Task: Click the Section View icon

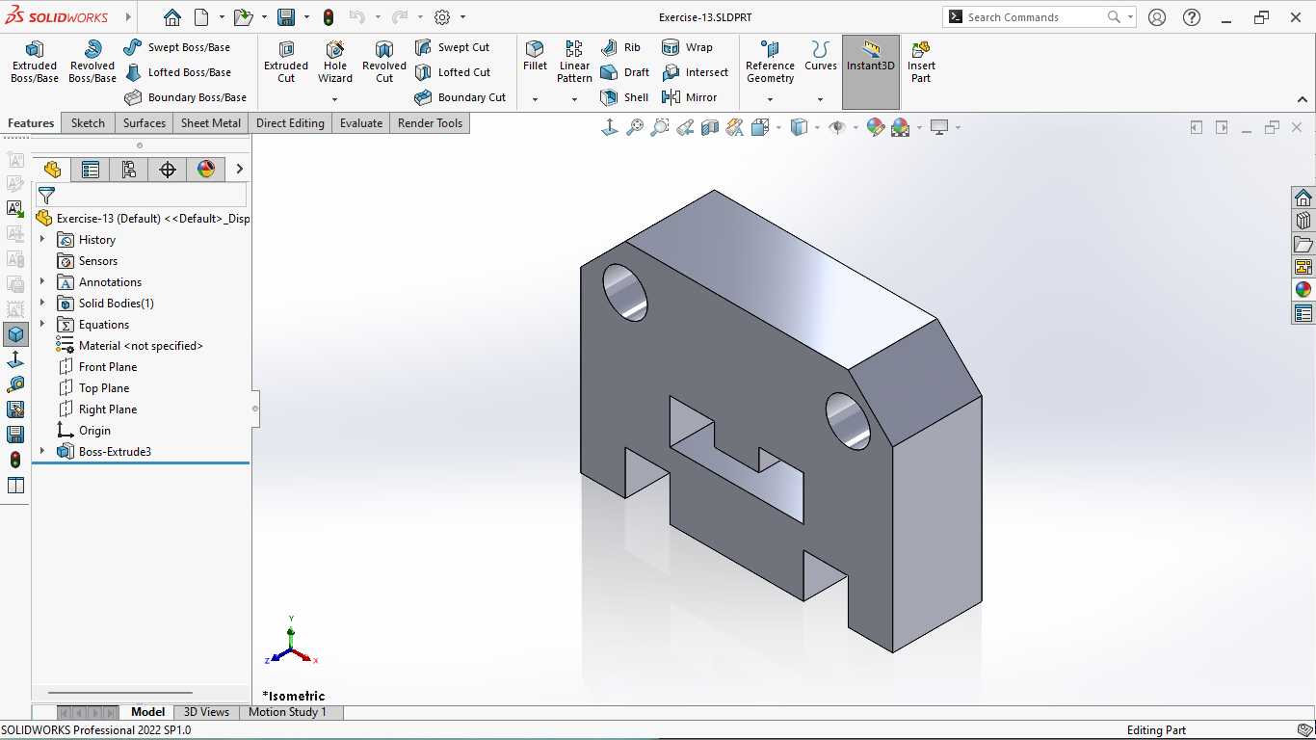Action: point(710,127)
